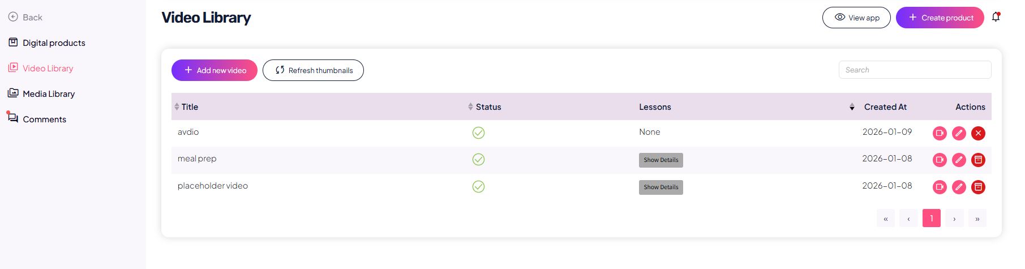Delete the avdio video
Image resolution: width=1025 pixels, height=269 pixels.
[x=978, y=133]
